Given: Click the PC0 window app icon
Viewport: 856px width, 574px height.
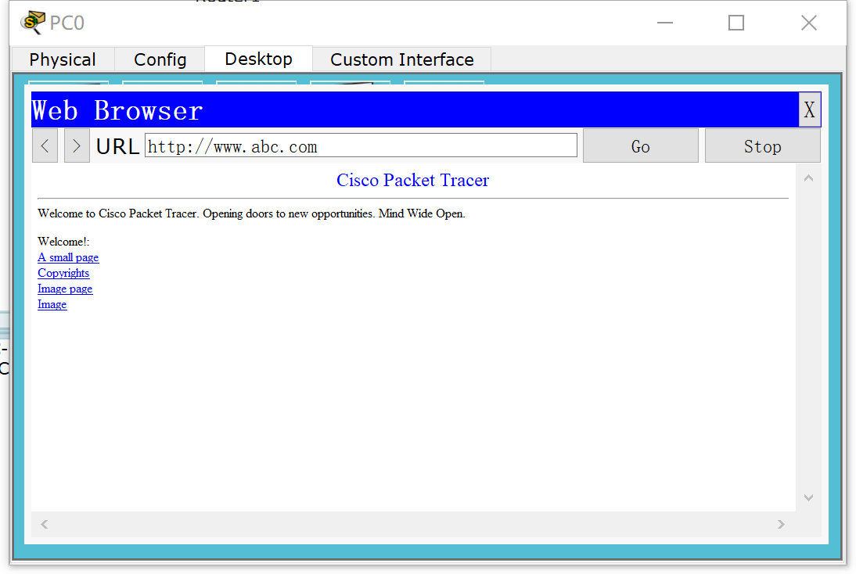Looking at the screenshot, I should point(32,23).
